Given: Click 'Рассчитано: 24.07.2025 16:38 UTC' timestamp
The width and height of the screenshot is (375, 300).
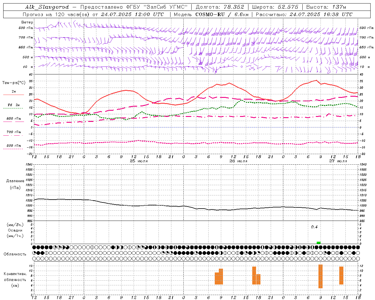Looking at the screenshot, I should (x=304, y=14).
